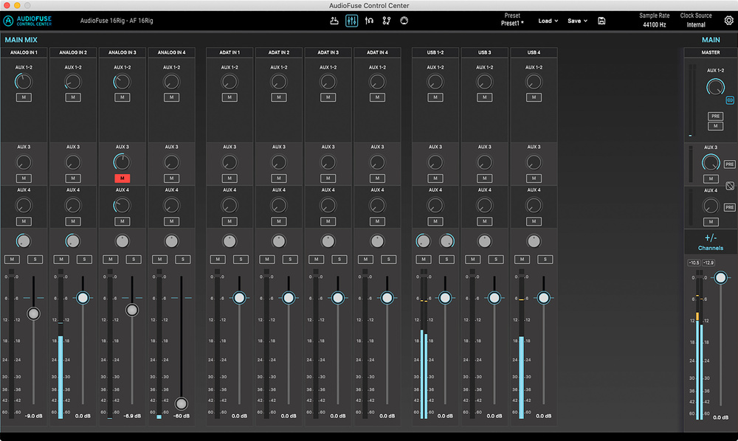Image resolution: width=738 pixels, height=441 pixels.
Task: Open the inputs view icon in toolbar
Action: (334, 21)
